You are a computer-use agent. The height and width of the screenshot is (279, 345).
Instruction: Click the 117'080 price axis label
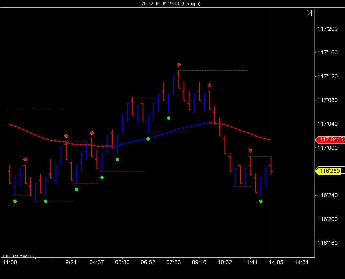click(x=327, y=100)
